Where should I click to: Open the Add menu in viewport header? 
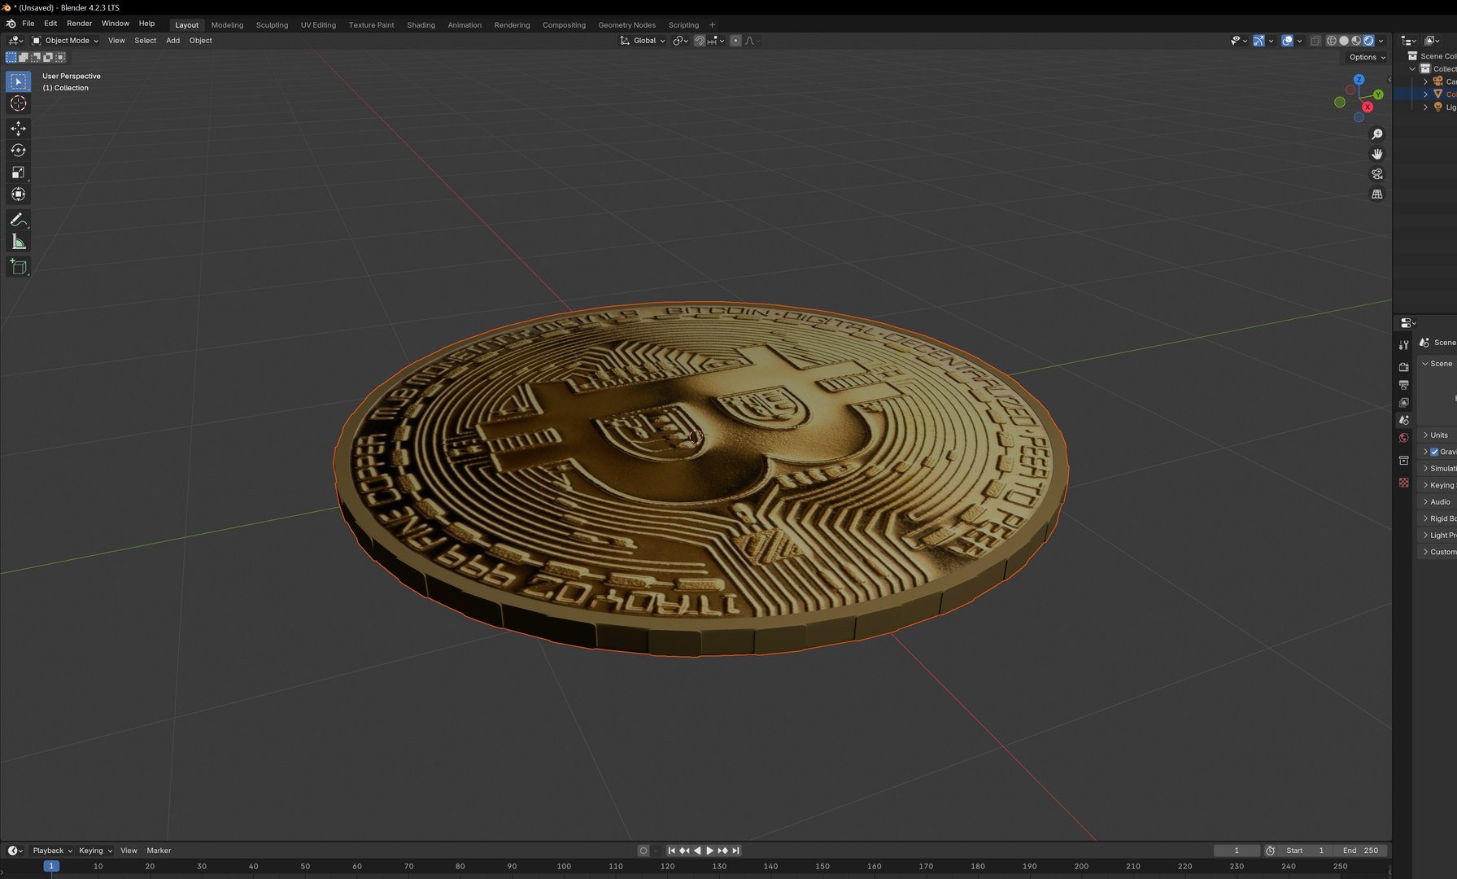point(172,41)
